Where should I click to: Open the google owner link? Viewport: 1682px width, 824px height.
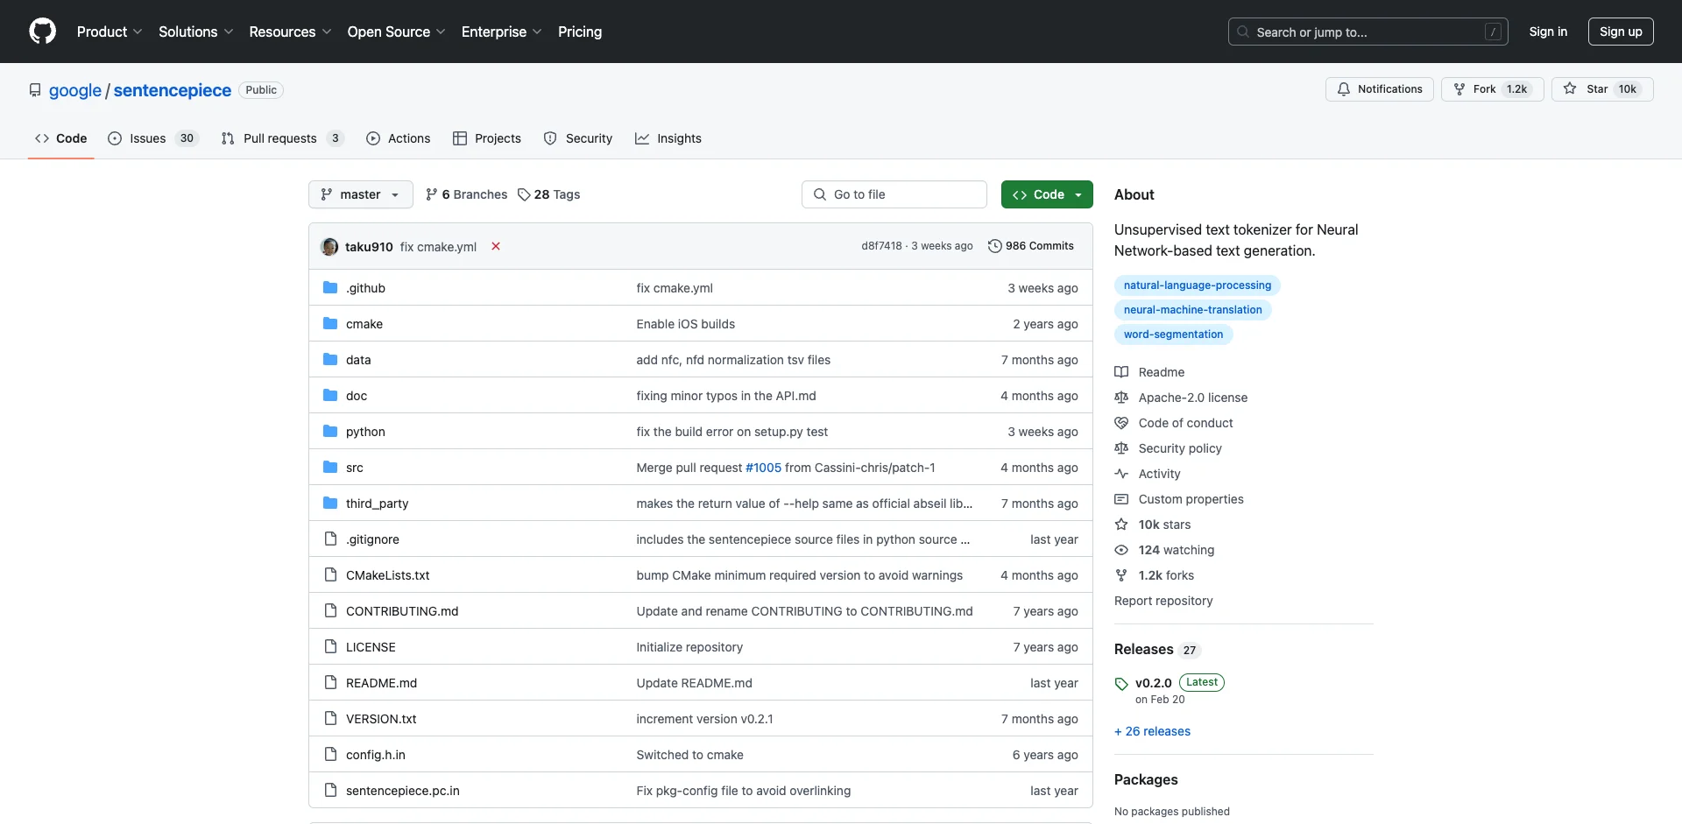coord(75,90)
